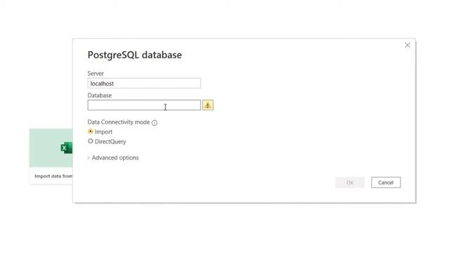This screenshot has width=450, height=253.
Task: Select the Import radio button
Action: (x=91, y=131)
